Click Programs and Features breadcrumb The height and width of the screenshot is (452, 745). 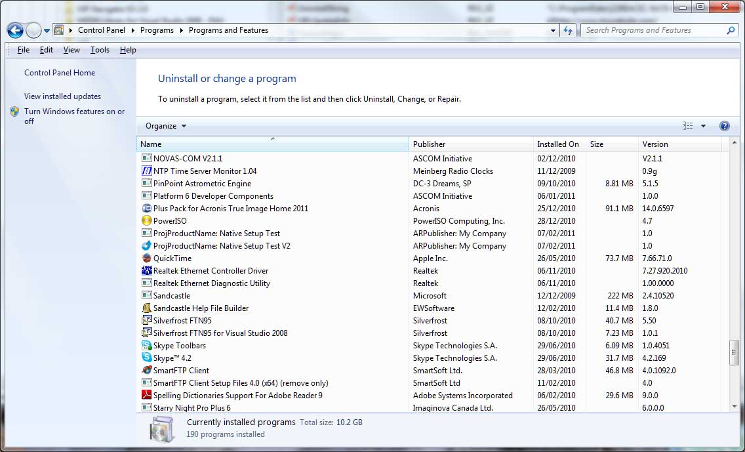[x=228, y=30]
